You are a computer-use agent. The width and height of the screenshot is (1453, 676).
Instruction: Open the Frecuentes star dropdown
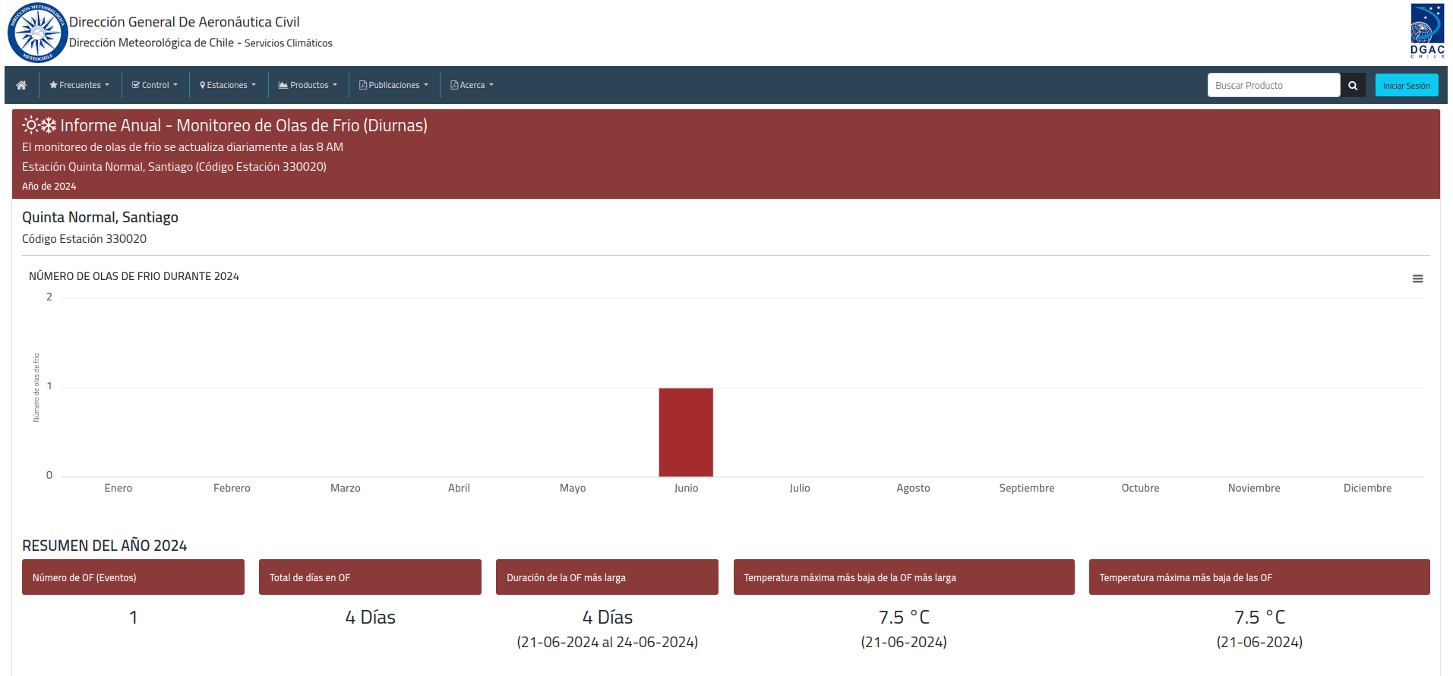tap(80, 85)
